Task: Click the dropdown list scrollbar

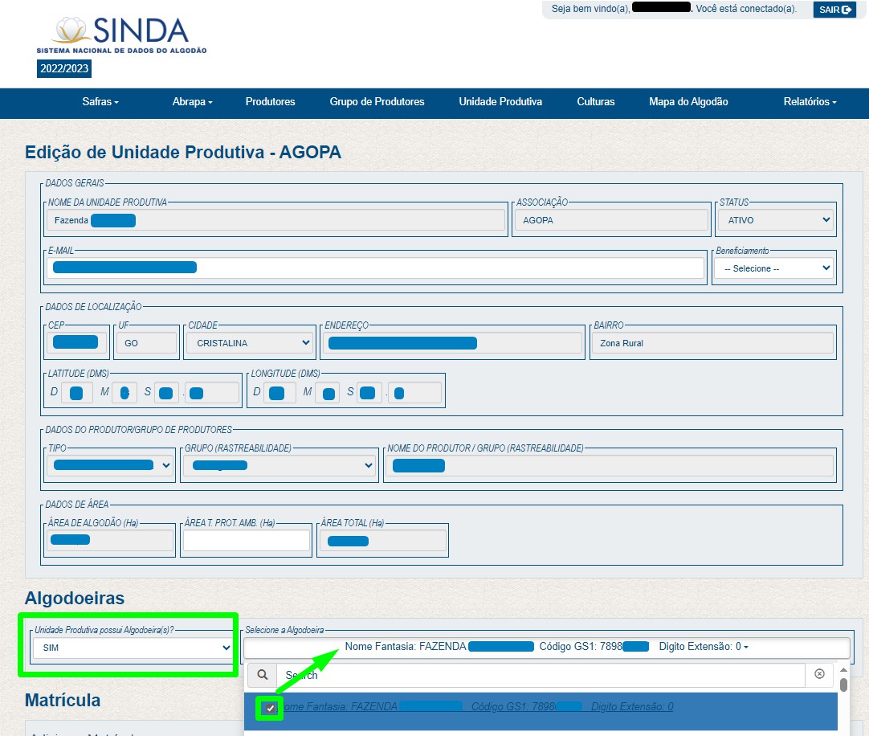Action: 843,685
